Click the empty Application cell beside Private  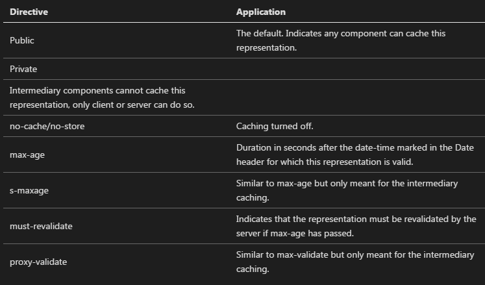pos(357,69)
